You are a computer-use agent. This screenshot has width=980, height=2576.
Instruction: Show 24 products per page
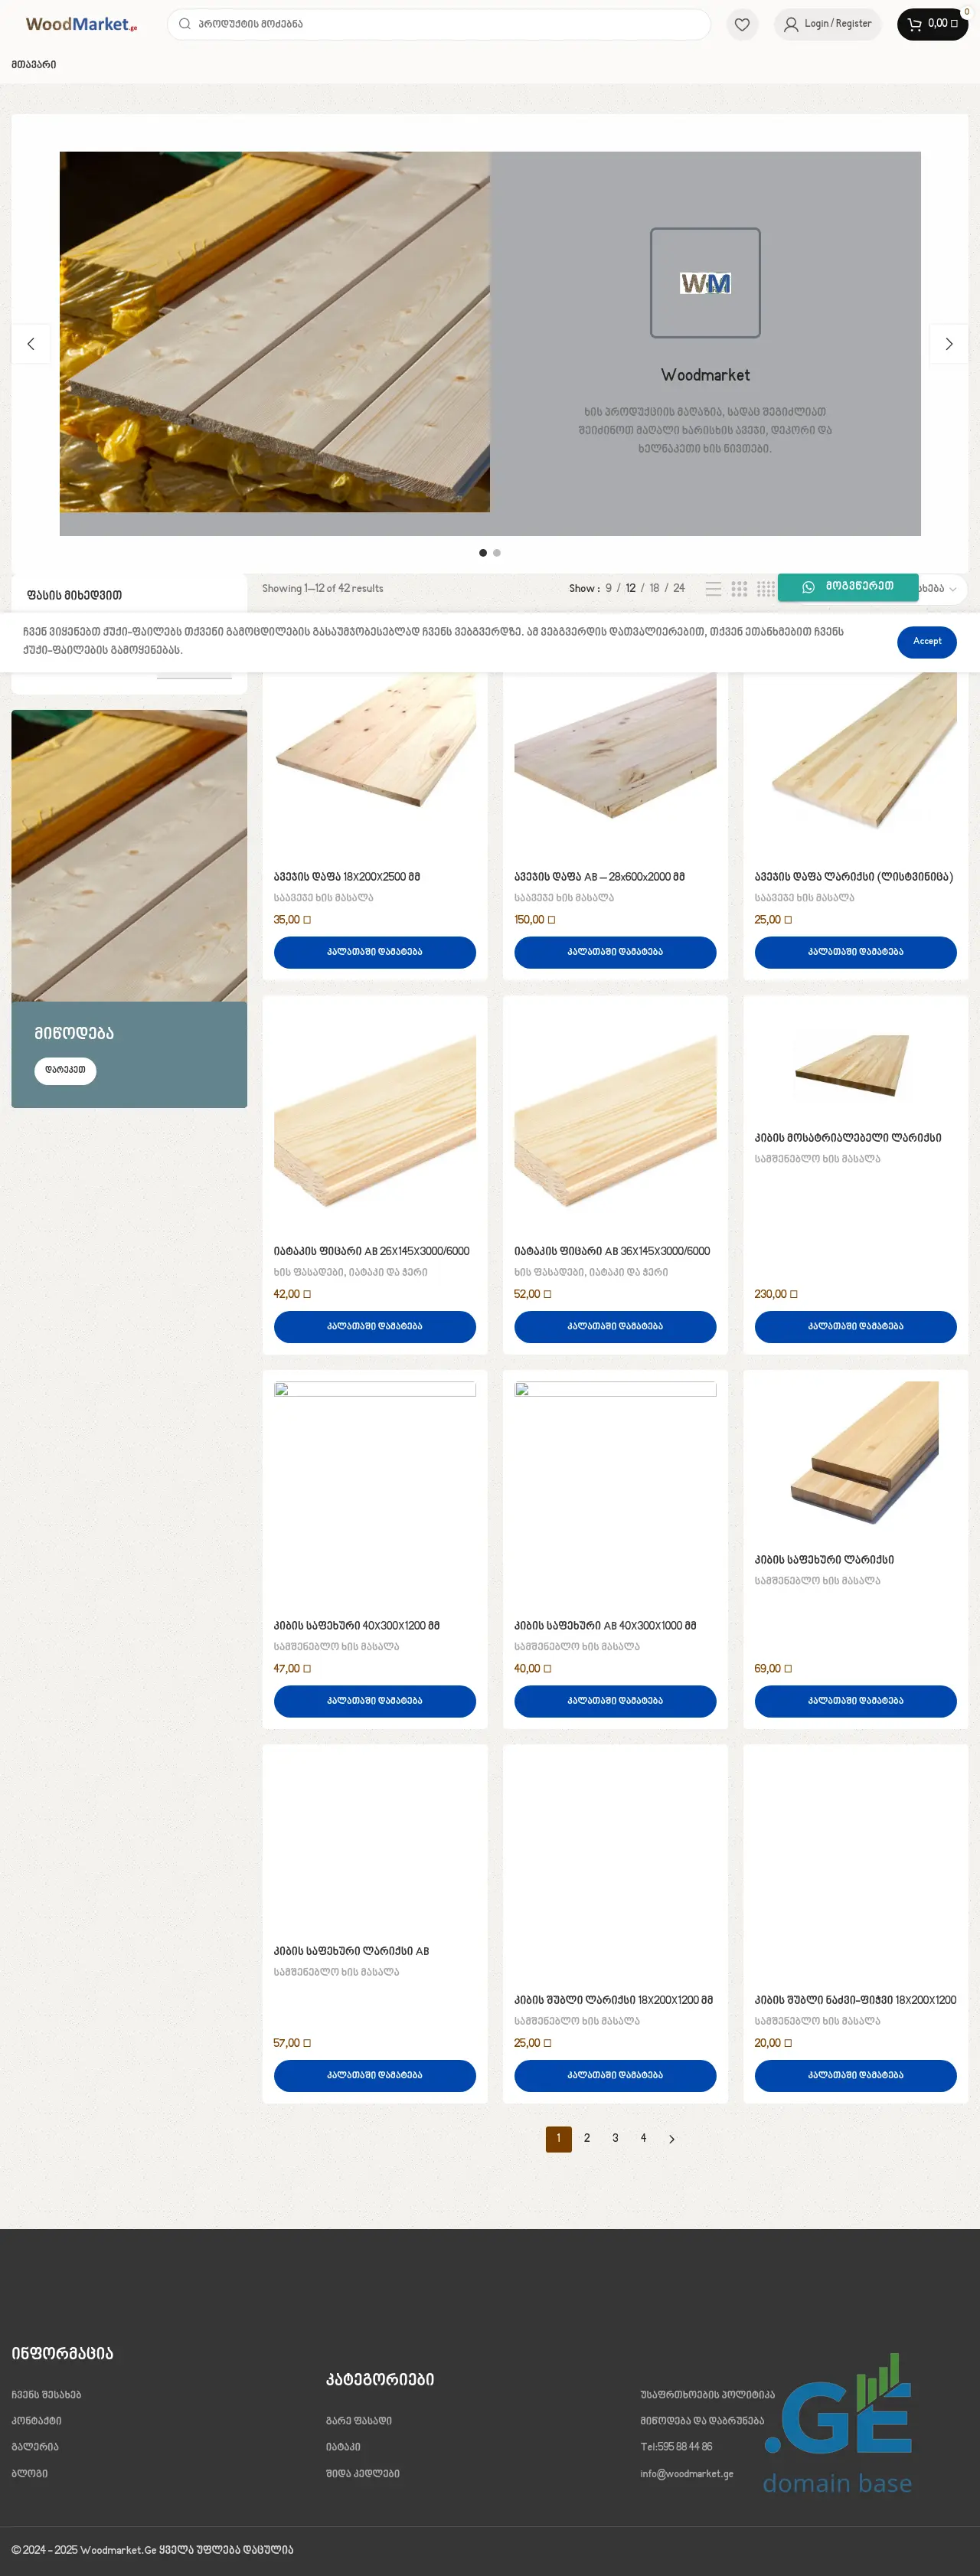(x=679, y=588)
